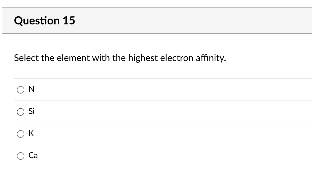
Task: Select the radio button for K
Action: [20, 134]
